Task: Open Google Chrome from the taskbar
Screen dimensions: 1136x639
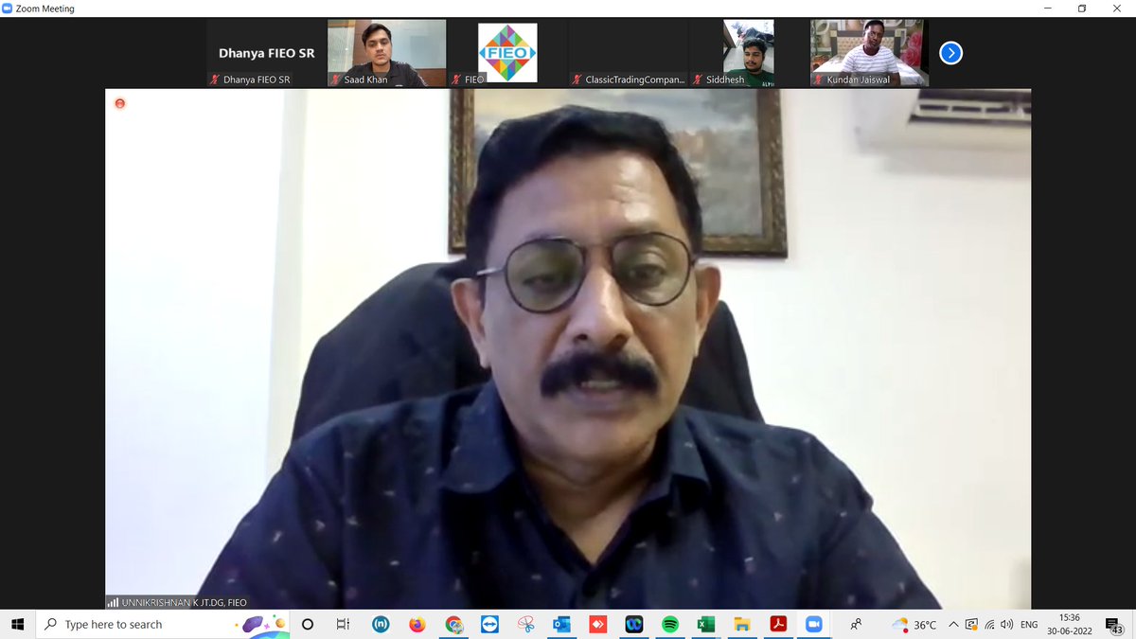Action: coord(454,625)
